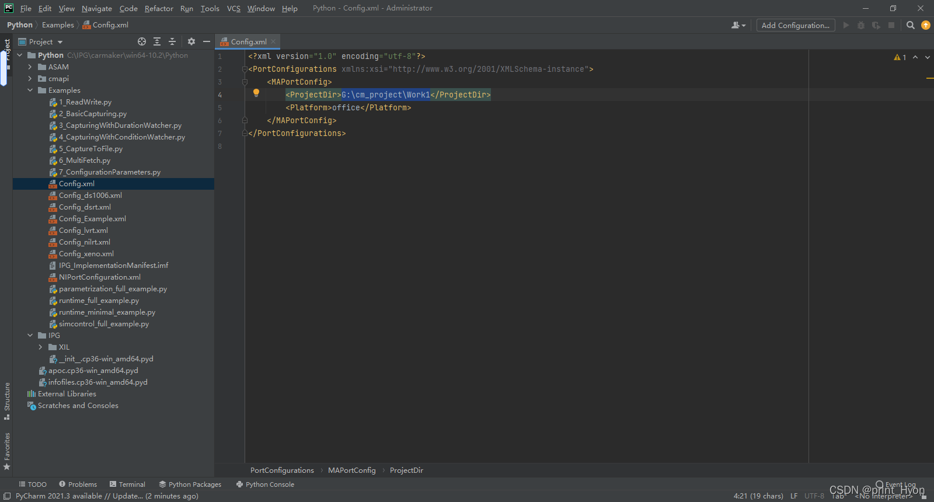
Task: Click the UTF-8 encoding in status bar
Action: [814, 496]
